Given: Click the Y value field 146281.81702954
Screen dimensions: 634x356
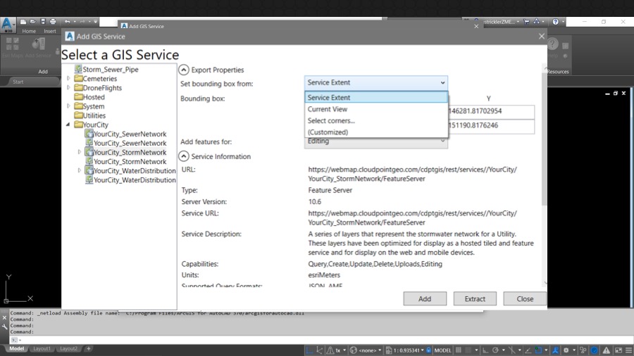Looking at the screenshot, I should point(491,111).
